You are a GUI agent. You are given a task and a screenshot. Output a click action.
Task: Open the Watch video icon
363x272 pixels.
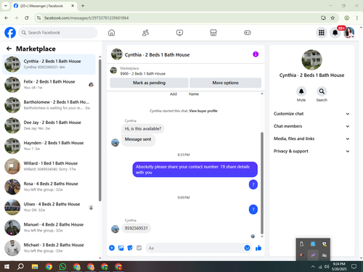click(179, 33)
